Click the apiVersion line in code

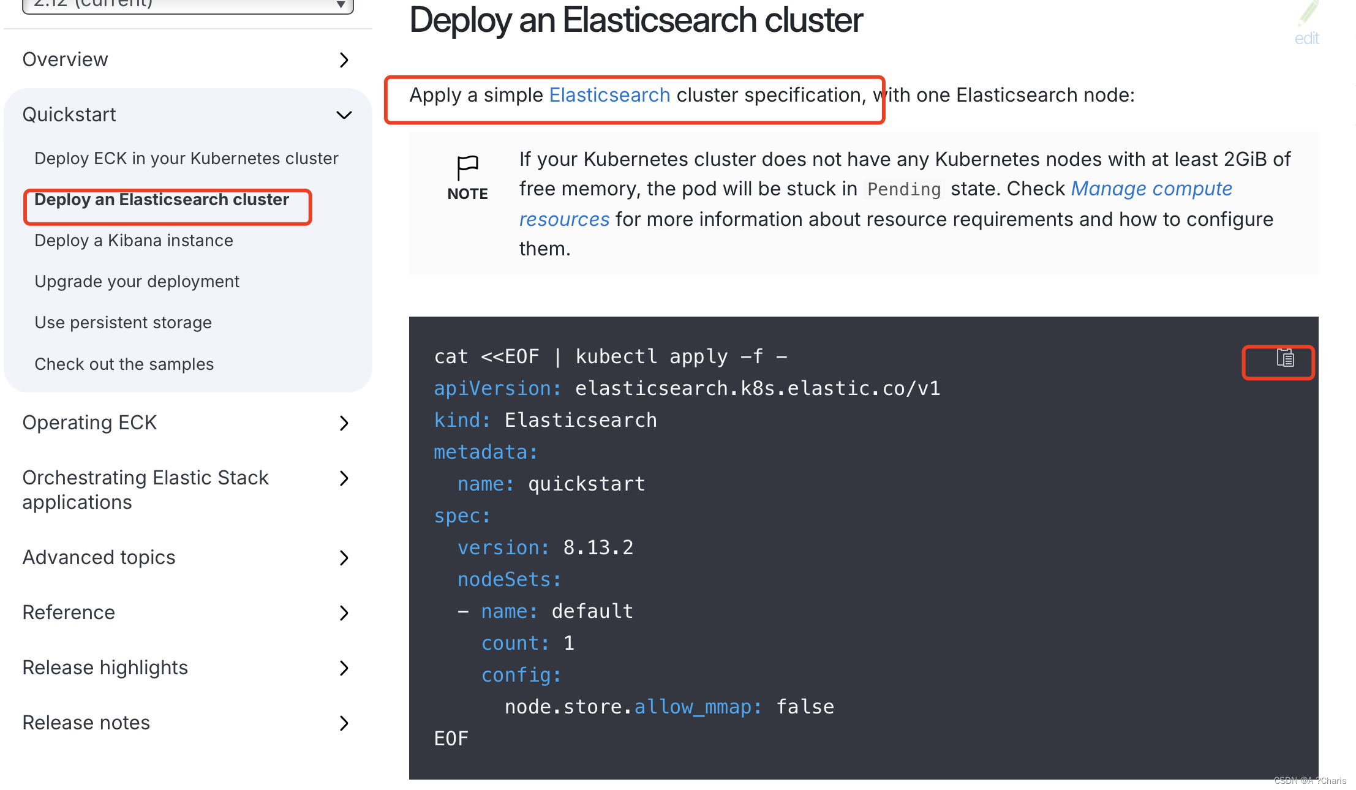687,388
